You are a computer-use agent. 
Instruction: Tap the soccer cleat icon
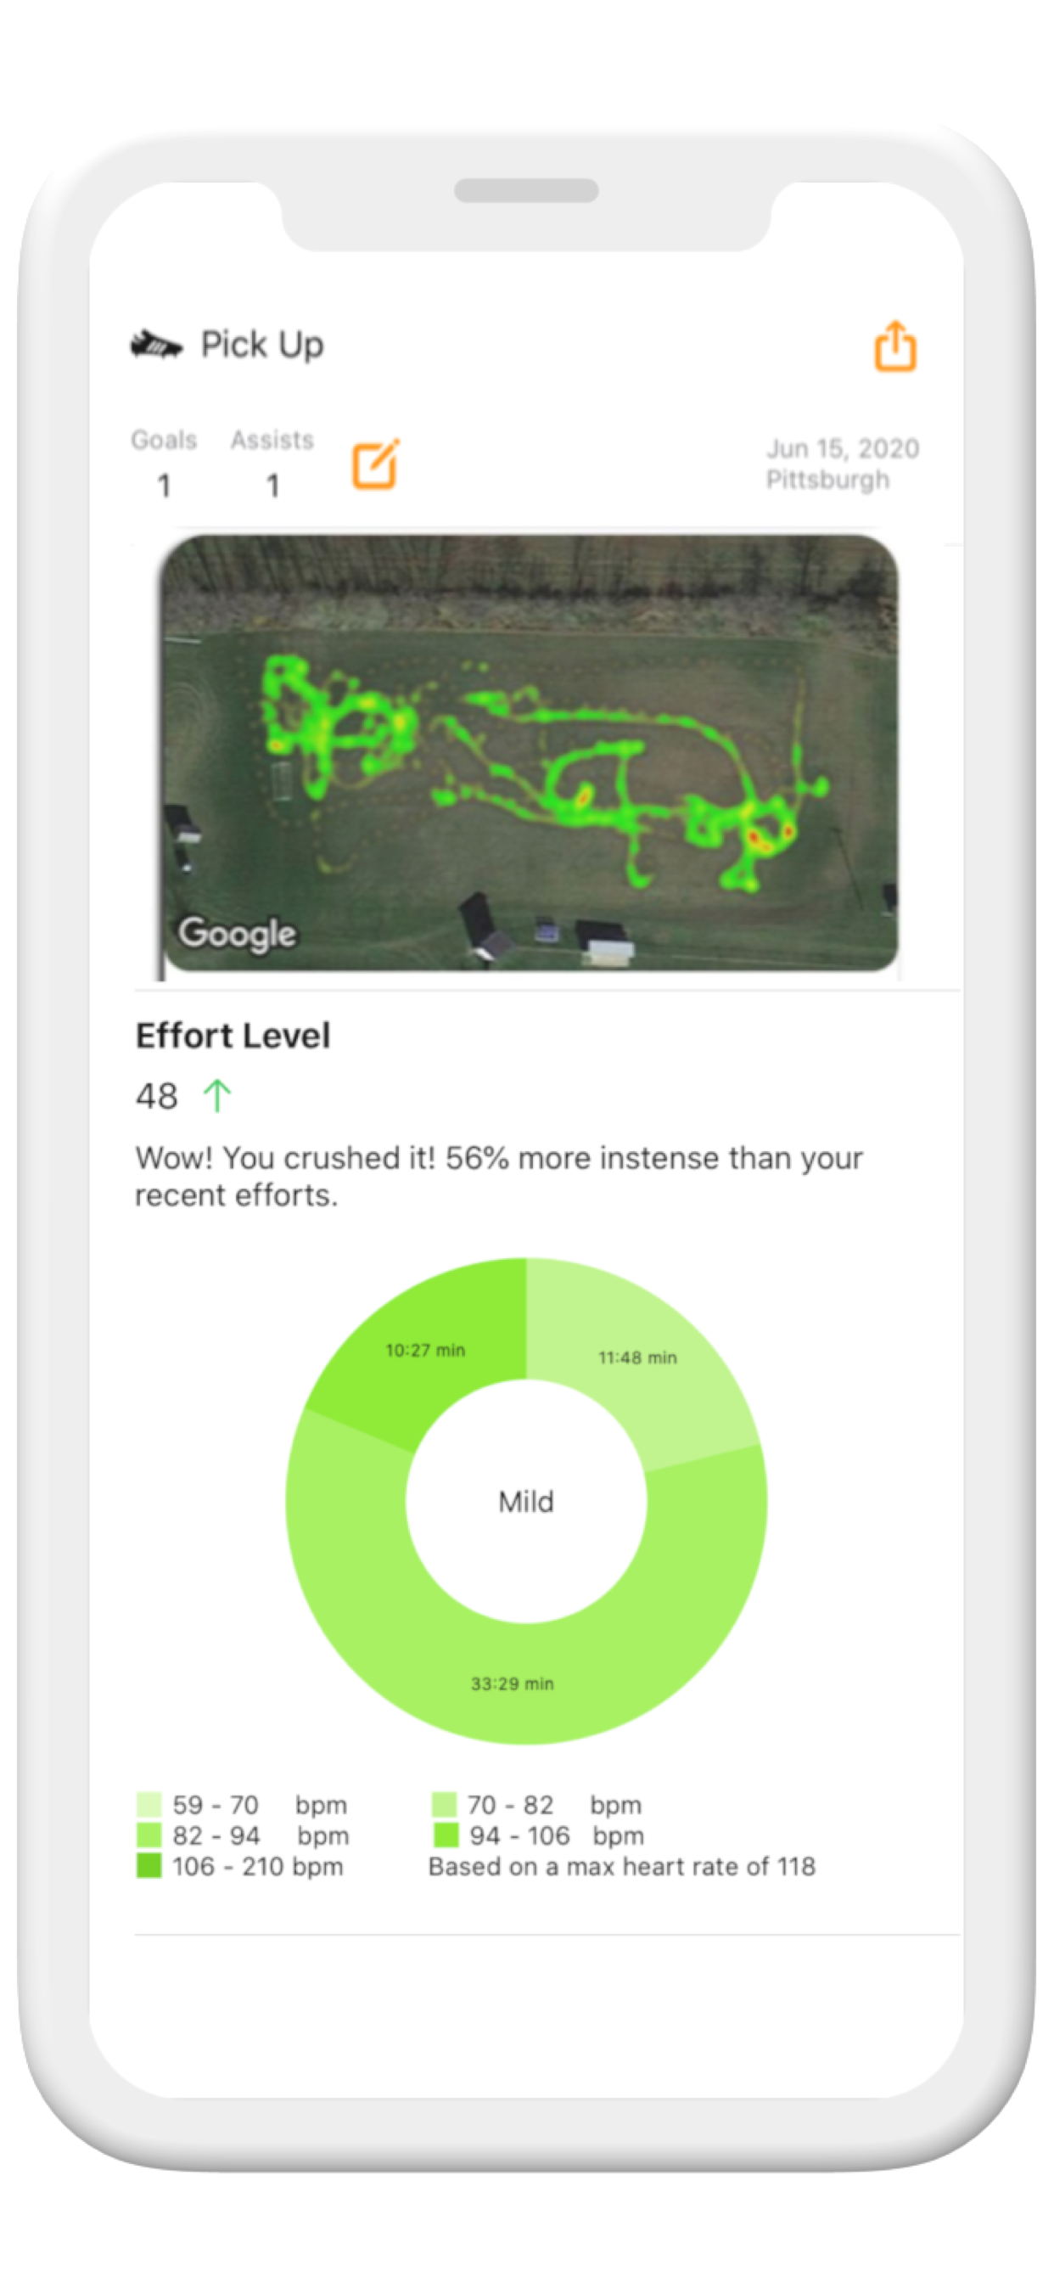[x=156, y=345]
